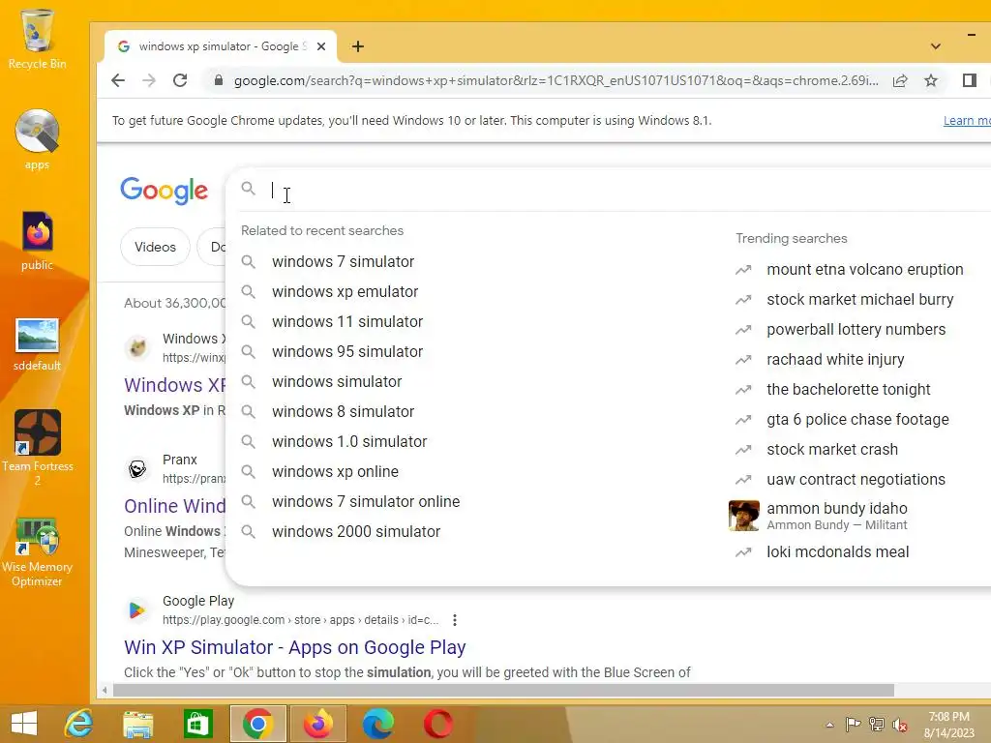The height and width of the screenshot is (743, 991).
Task: Click the horizontal scrollbar left arrow
Action: pos(105,691)
